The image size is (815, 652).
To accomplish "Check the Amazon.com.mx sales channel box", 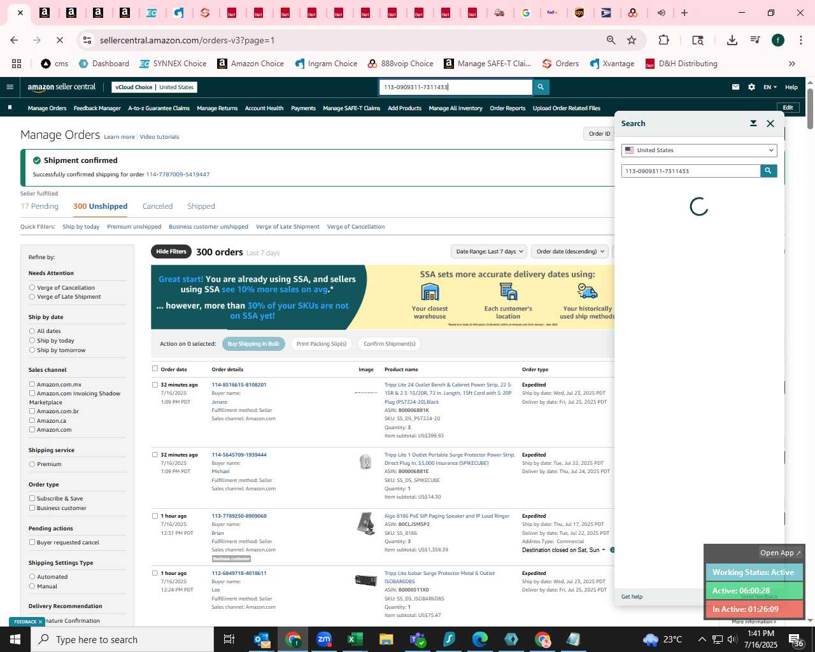I will pyautogui.click(x=32, y=385).
